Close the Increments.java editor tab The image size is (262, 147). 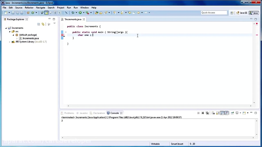(84, 19)
